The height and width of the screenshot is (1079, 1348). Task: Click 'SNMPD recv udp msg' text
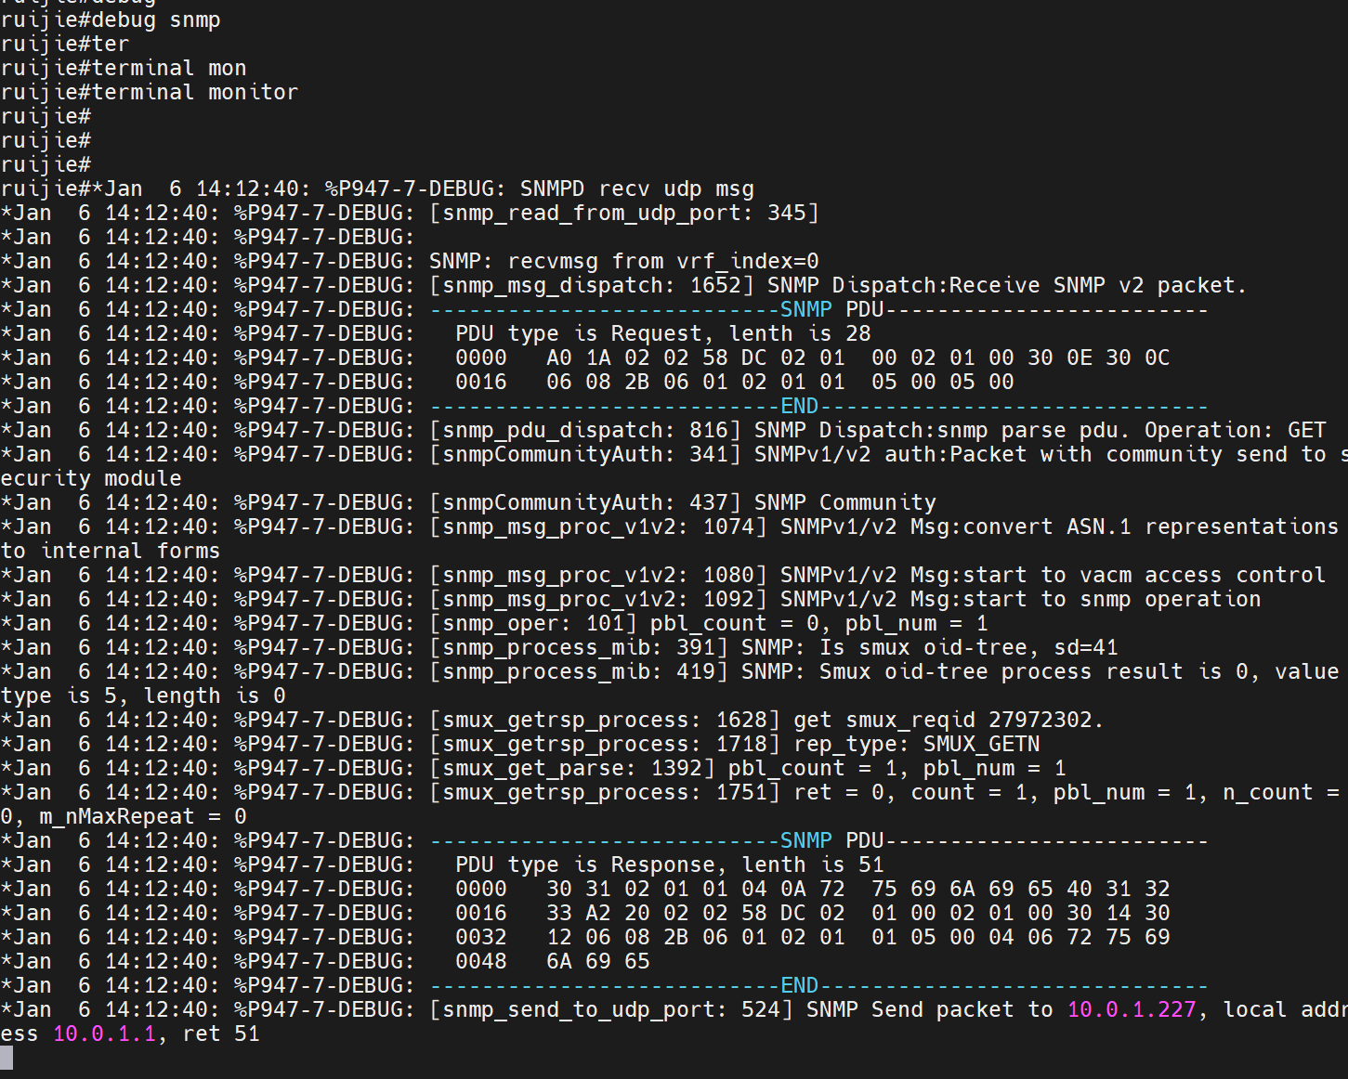(636, 188)
